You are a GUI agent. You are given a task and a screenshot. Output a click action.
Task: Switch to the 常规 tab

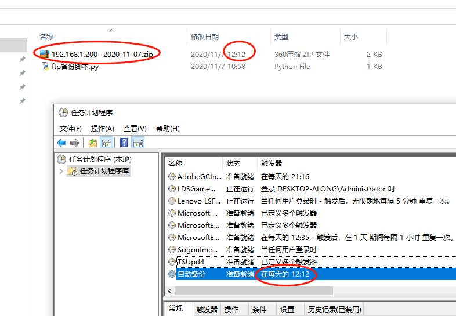pyautogui.click(x=176, y=308)
